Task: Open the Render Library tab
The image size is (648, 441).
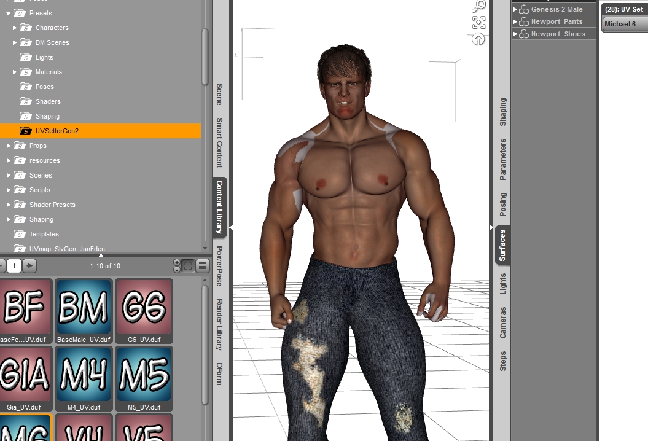Action: point(219,325)
